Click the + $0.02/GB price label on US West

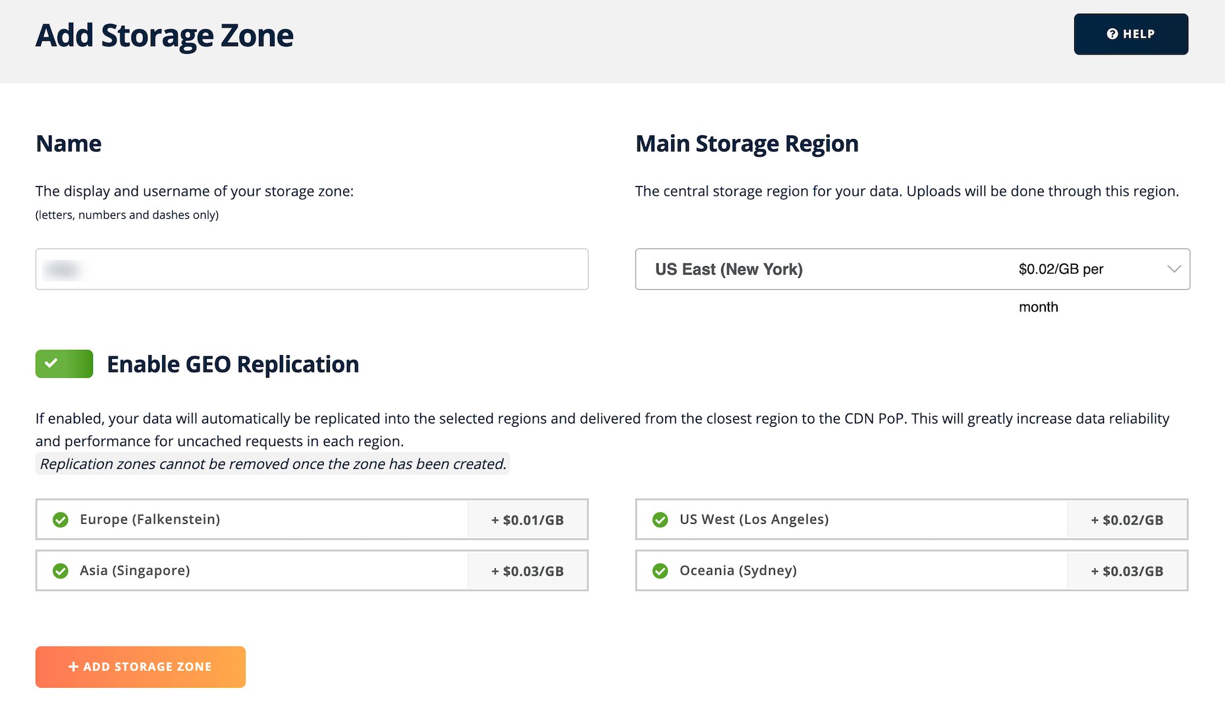[x=1127, y=520]
